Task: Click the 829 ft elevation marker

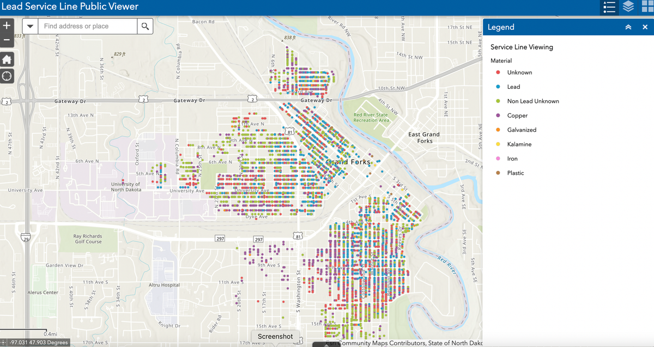Action: coord(119,54)
